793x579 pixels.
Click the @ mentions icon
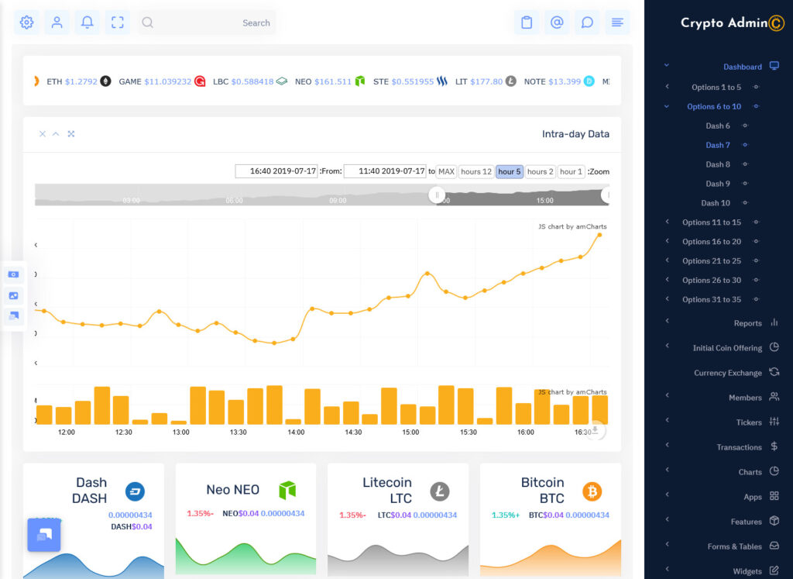pyautogui.click(x=557, y=22)
